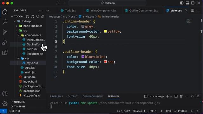Open the DEBUG CONSOLE panel tab

93,96
